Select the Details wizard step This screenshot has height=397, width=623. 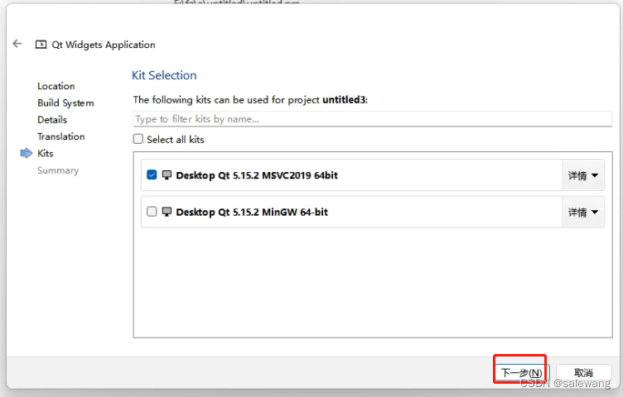coord(52,120)
